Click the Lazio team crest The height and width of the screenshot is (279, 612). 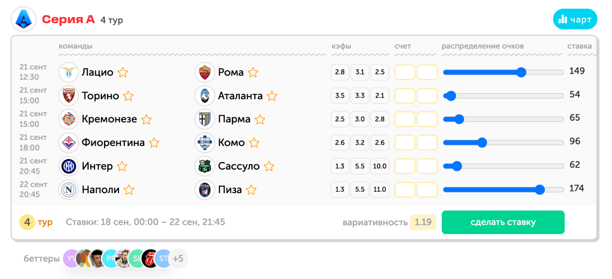pos(69,72)
